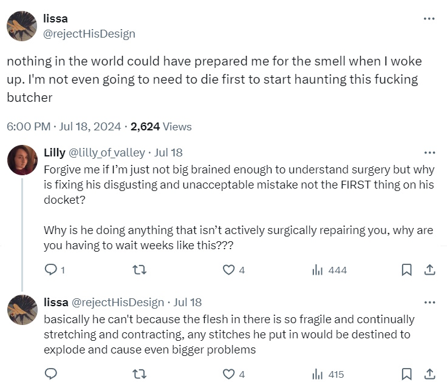Open more options menu on Lilly's reply
Screen dimensions: 447x382
[429, 153]
